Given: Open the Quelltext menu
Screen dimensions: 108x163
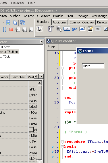Looking at the screenshot, I should [43, 16].
